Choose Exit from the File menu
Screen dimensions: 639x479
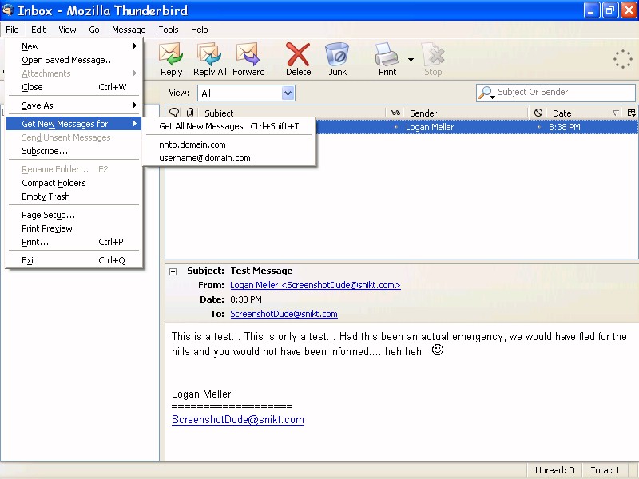(x=73, y=261)
